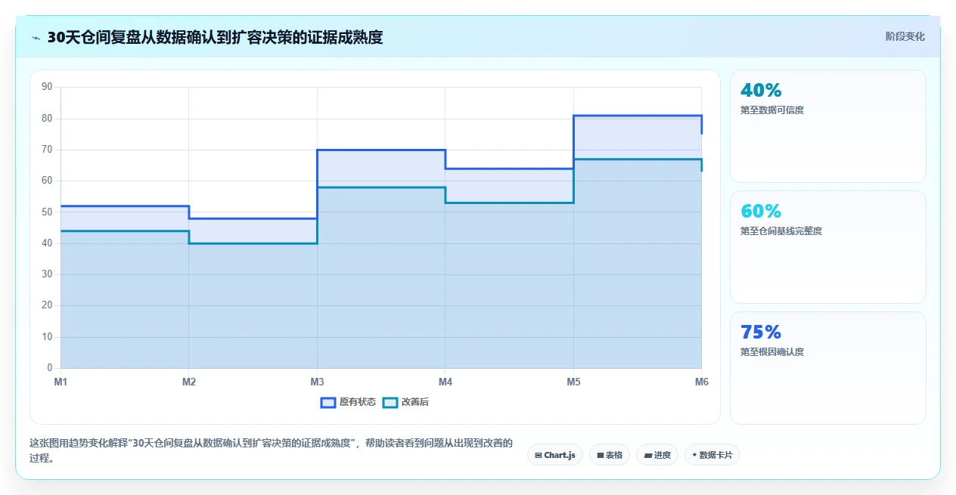
Task: Click the 数据卡片 tag chip
Action: (x=712, y=455)
